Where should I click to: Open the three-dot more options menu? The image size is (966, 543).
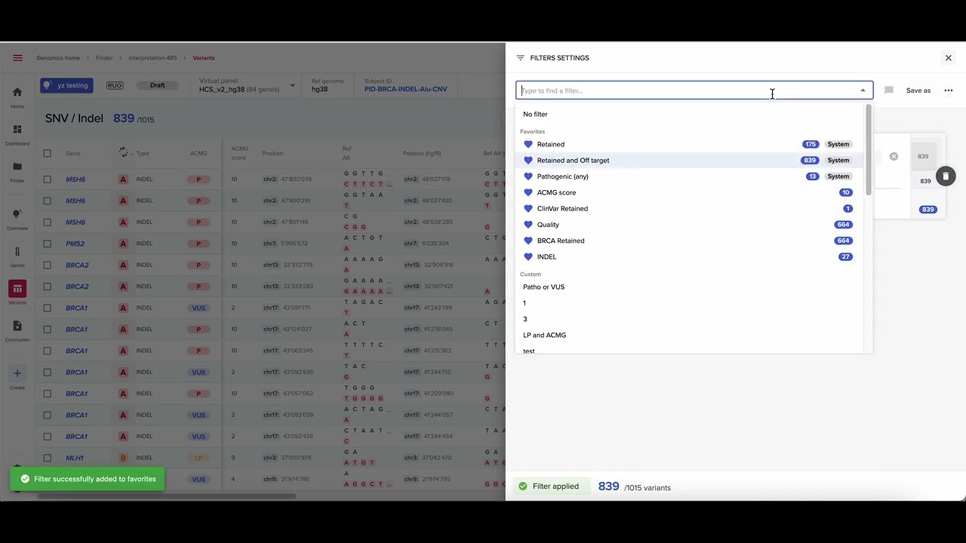(x=949, y=90)
